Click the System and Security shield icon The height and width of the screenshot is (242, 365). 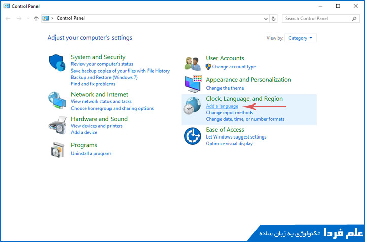(x=57, y=63)
